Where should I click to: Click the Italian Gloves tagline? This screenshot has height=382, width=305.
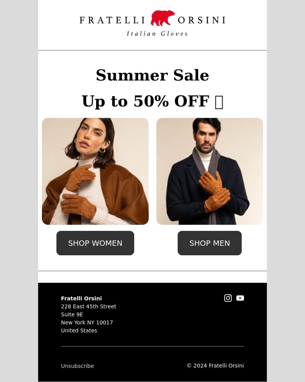157,34
